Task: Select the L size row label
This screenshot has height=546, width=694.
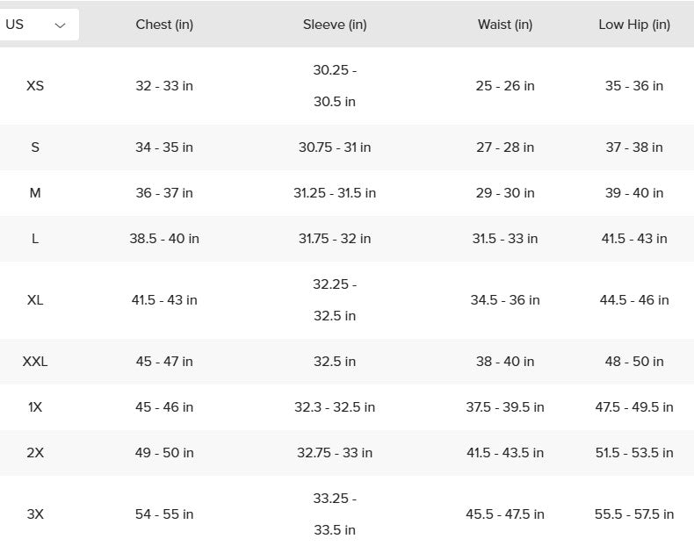Action: tap(35, 239)
